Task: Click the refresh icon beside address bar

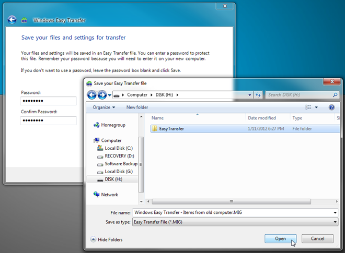Action: pos(258,95)
